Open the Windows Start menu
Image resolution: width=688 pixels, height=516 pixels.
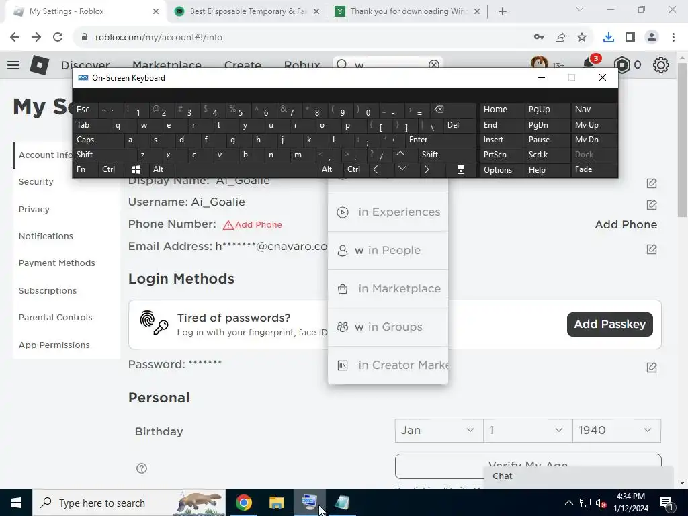[16, 503]
